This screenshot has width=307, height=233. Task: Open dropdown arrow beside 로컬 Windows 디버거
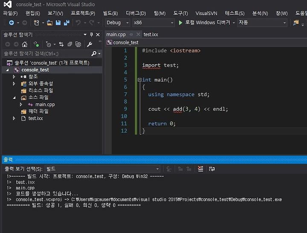click(x=234, y=23)
